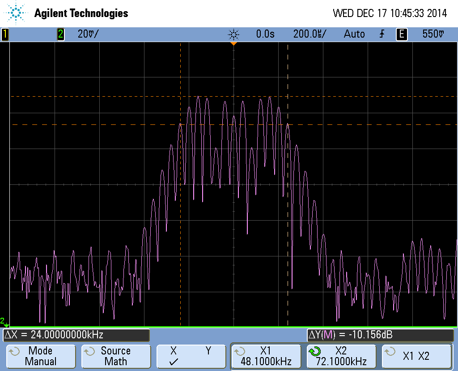The image size is (458, 371).
Task: Click the 200.0 timebase per division setting
Action: tap(310, 34)
